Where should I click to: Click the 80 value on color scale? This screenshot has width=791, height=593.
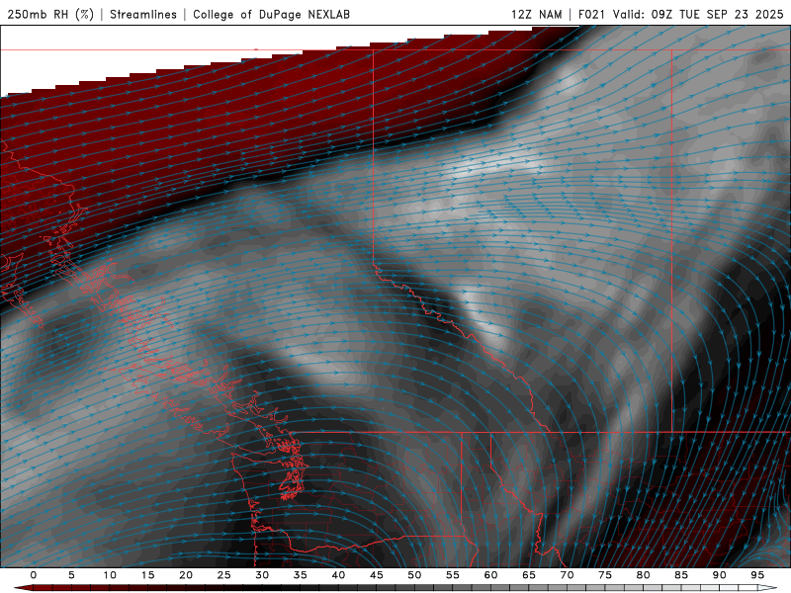(643, 575)
